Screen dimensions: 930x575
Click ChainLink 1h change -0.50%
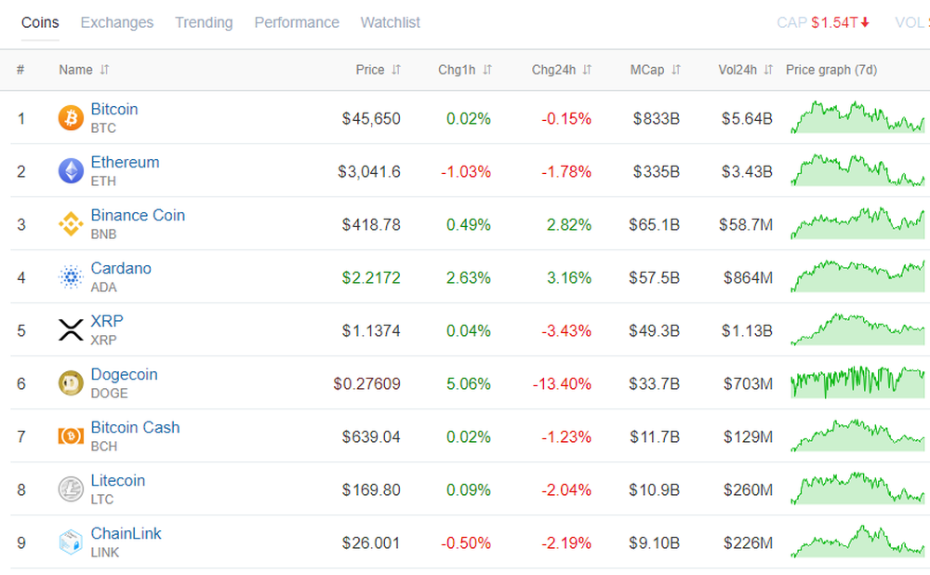click(x=466, y=543)
